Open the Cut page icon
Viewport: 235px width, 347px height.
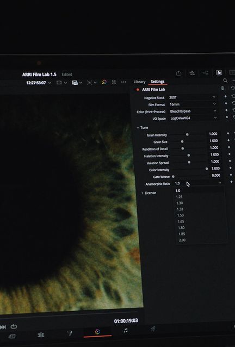point(12,336)
